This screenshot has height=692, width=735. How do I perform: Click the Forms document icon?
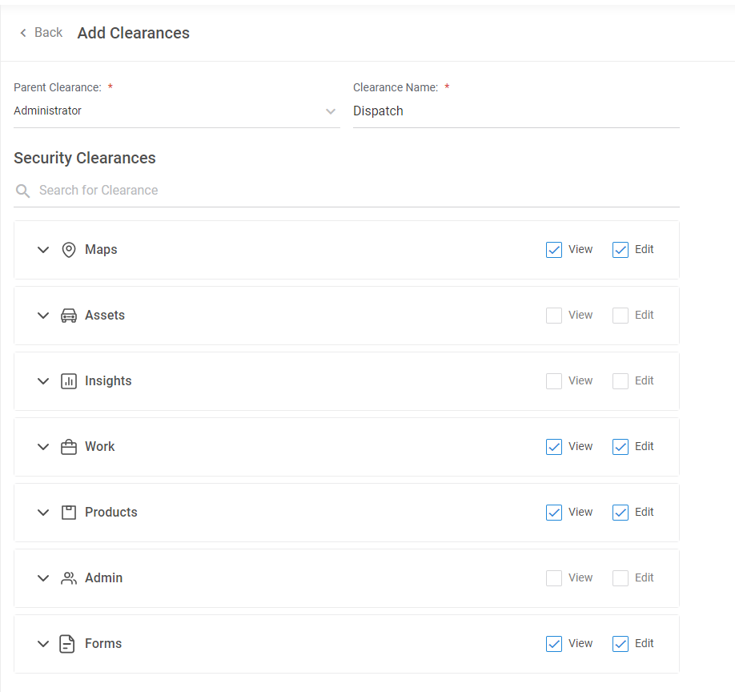click(69, 644)
